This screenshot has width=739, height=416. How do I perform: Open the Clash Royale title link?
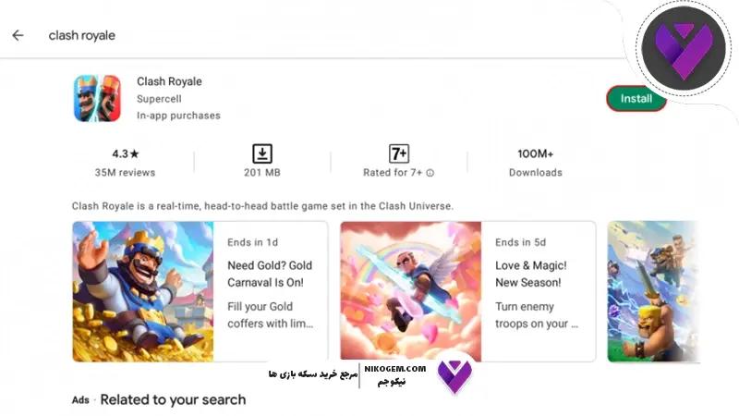(x=169, y=81)
